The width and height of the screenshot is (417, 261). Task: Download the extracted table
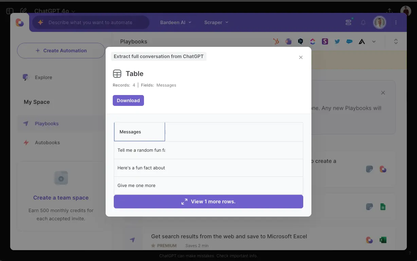(x=128, y=100)
